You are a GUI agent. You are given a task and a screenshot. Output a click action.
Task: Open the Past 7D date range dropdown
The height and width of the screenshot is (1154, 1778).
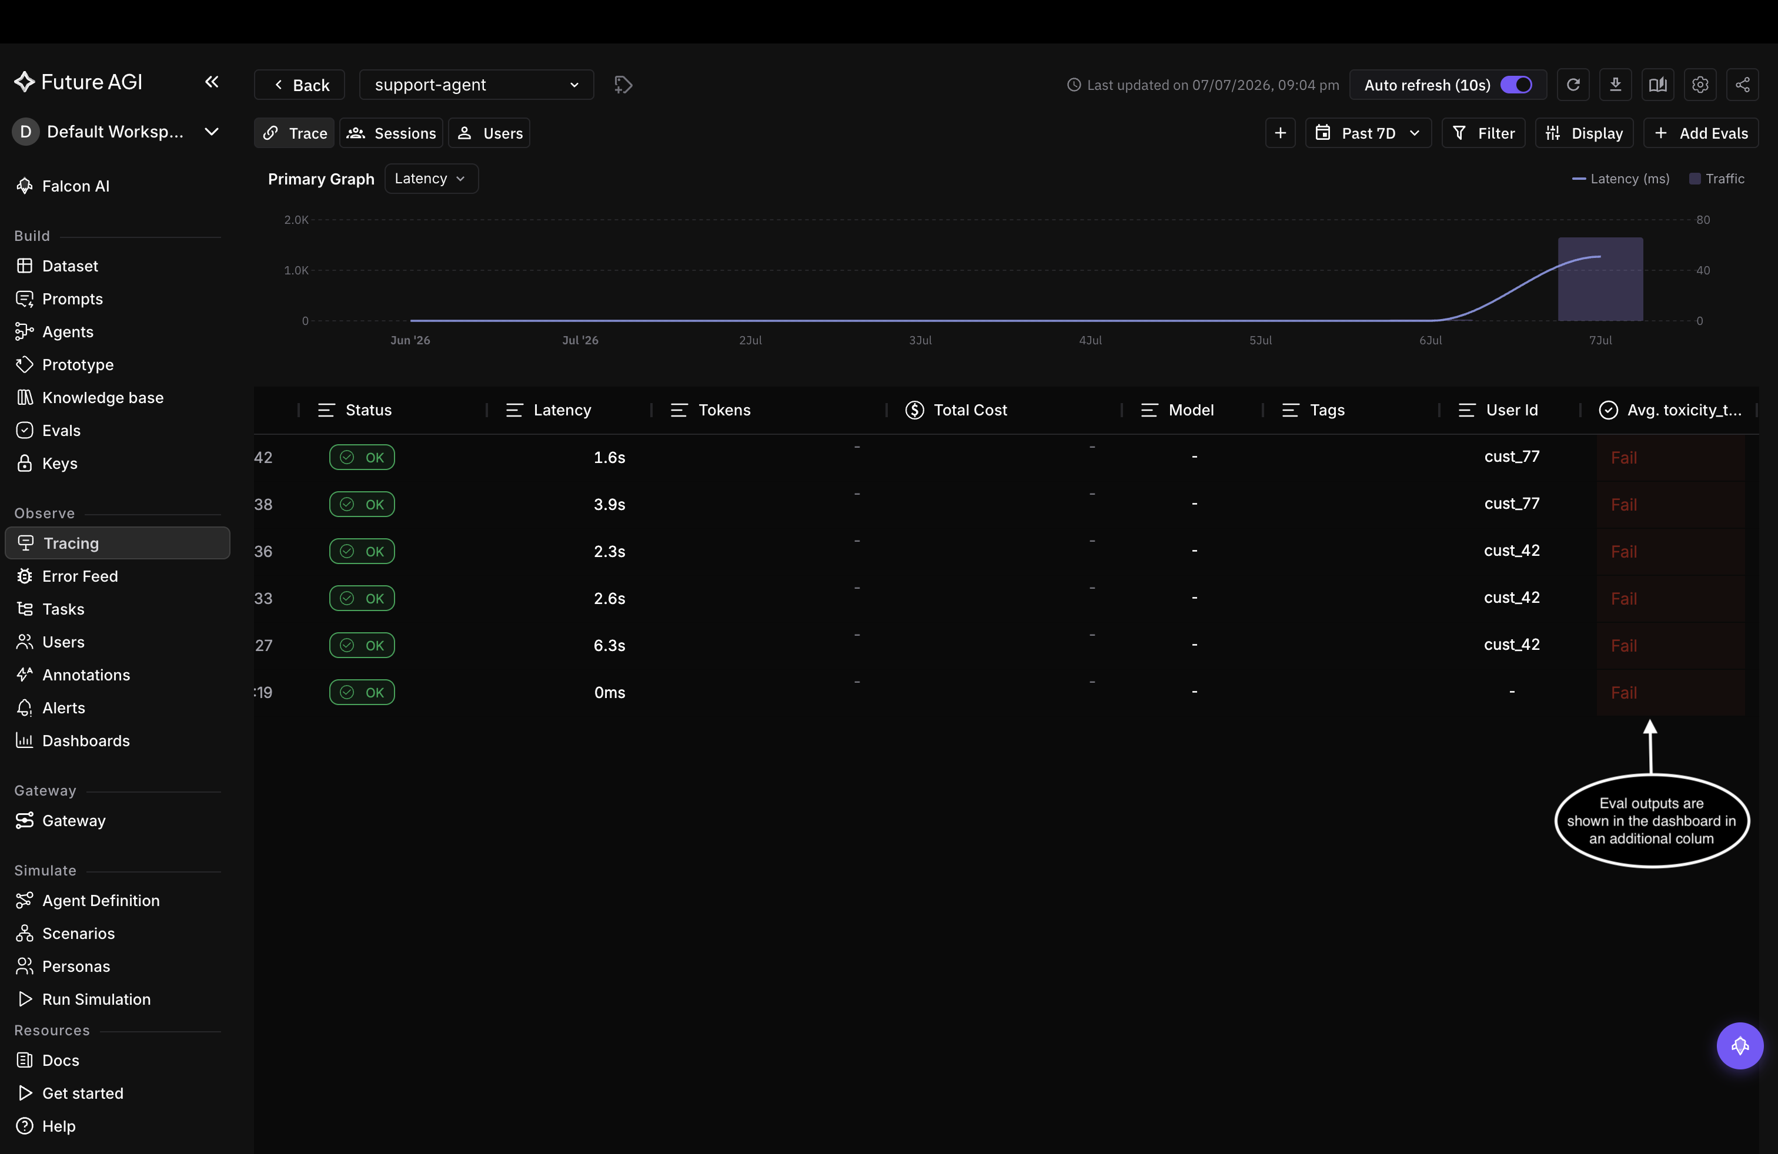(1368, 133)
